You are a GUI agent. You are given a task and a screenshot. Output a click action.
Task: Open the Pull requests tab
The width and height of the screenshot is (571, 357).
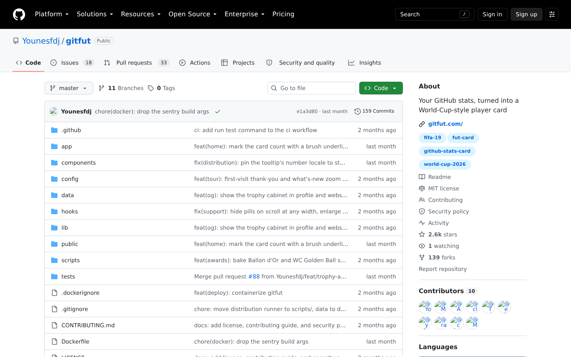(x=137, y=63)
